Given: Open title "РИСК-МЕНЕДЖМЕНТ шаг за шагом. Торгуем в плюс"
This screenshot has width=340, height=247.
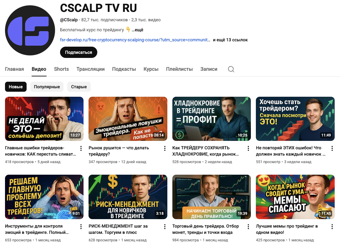Looking at the screenshot, I should pos(118,229).
